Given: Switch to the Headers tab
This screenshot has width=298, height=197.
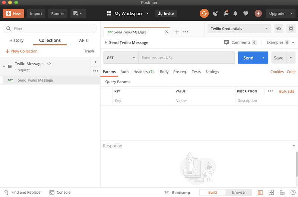Looking at the screenshot, I should coord(143,72).
